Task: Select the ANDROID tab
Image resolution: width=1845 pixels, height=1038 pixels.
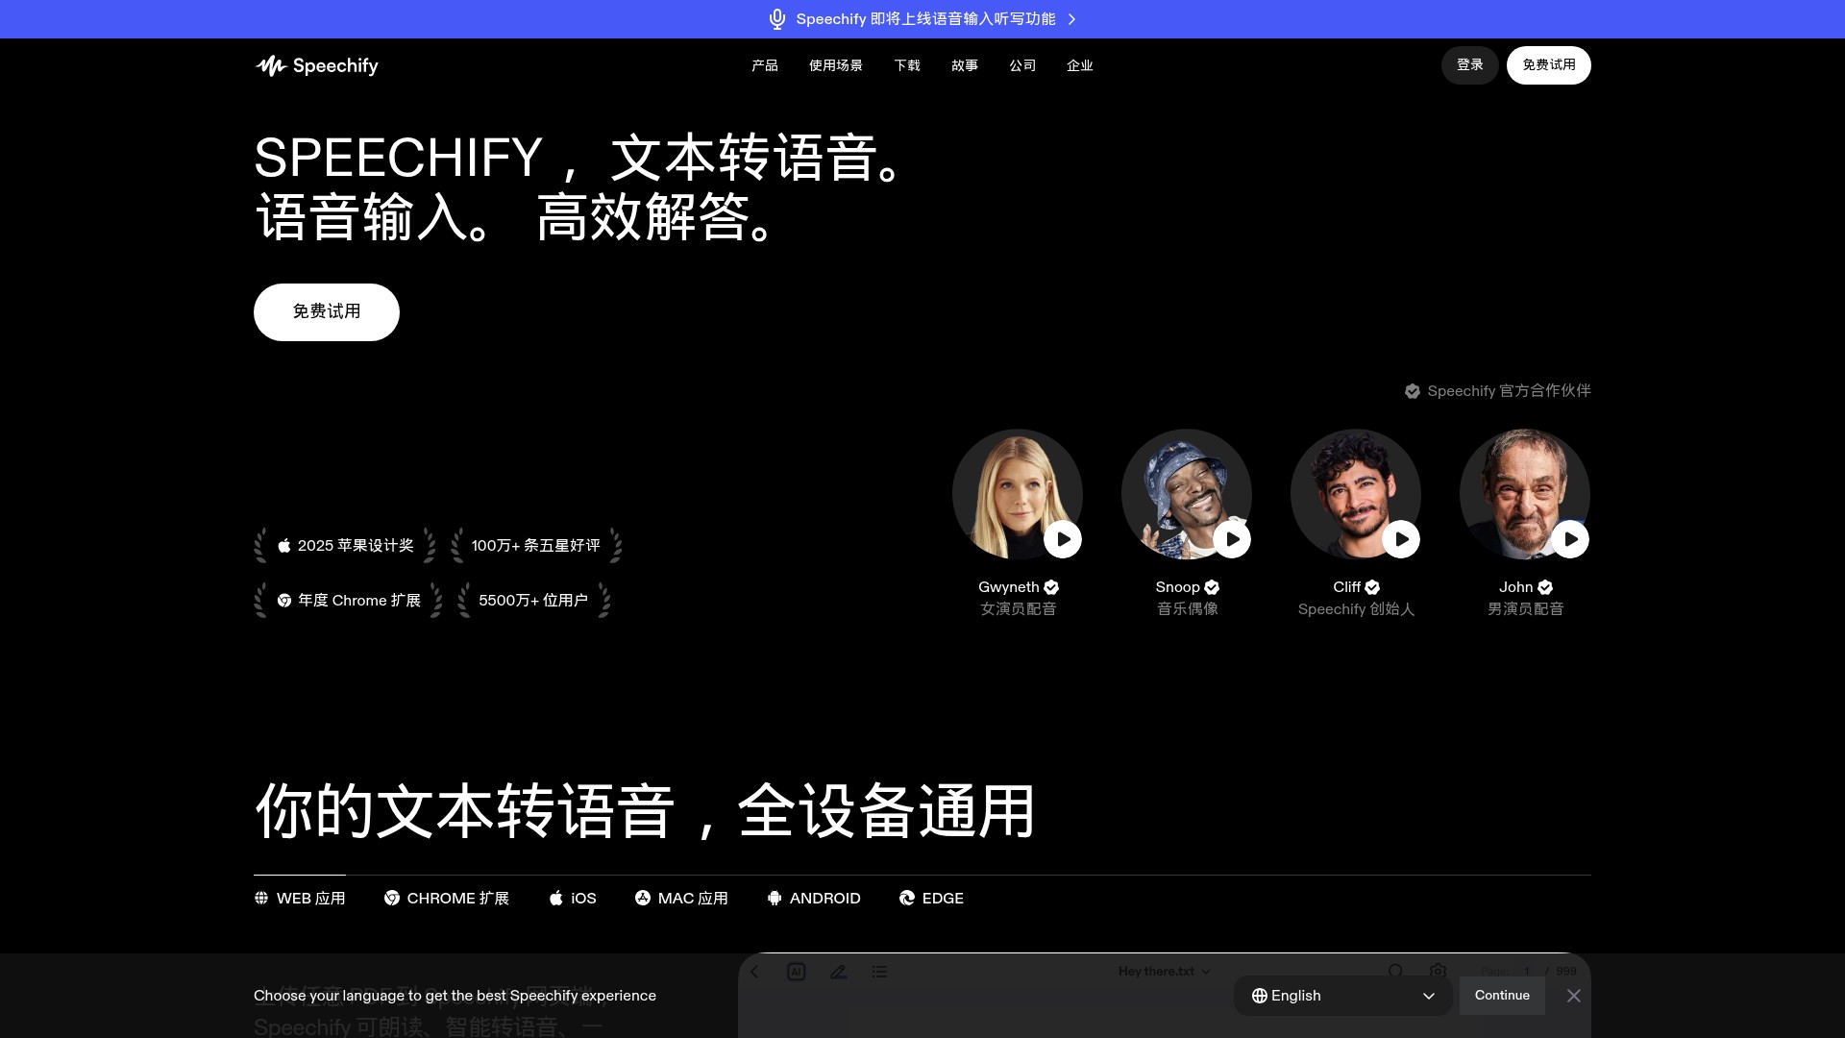Action: point(814,898)
